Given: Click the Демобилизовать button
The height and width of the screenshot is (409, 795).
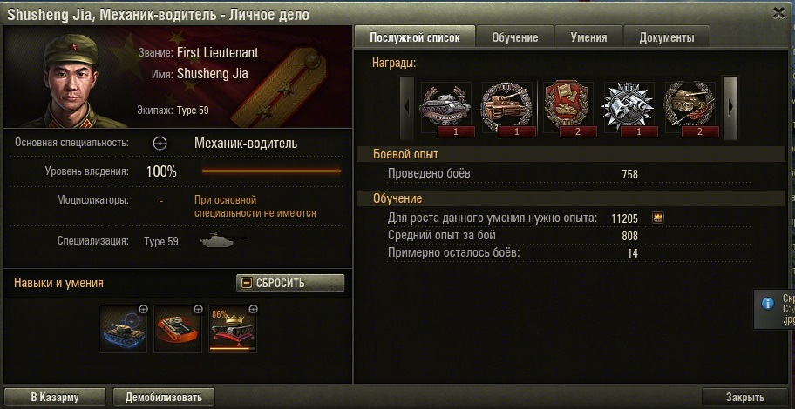Looking at the screenshot, I should pyautogui.click(x=164, y=398).
